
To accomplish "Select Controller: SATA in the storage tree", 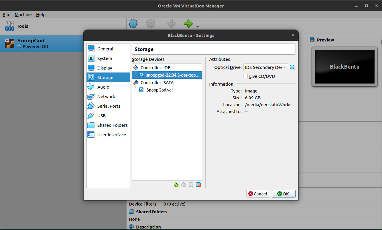I will [x=167, y=83].
